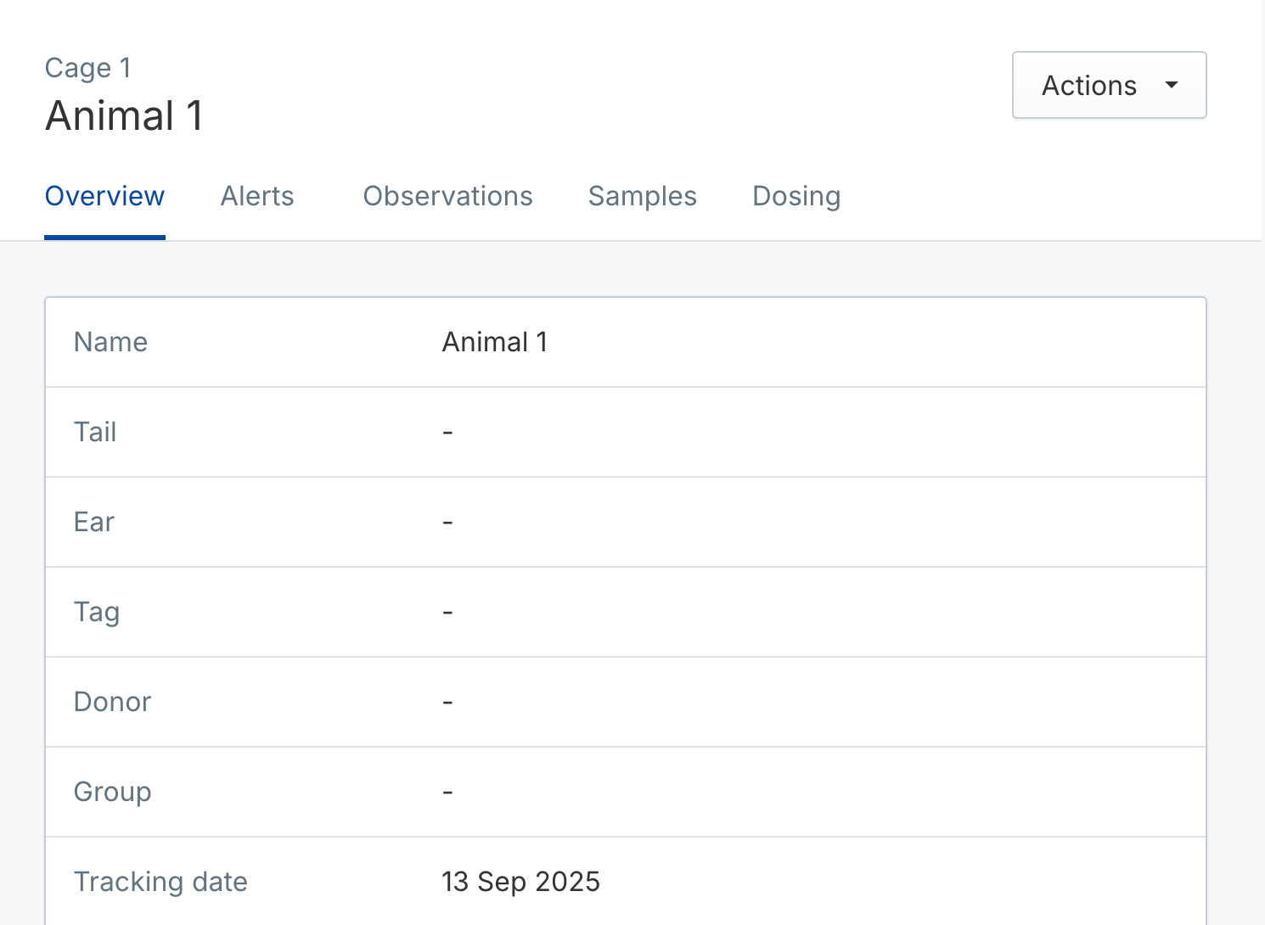This screenshot has height=925, width=1265.
Task: Select the Animal 1 name value in table
Action: point(495,342)
